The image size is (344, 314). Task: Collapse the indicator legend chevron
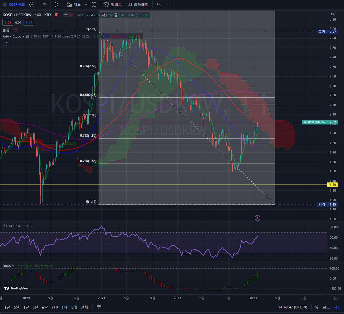(6, 43)
